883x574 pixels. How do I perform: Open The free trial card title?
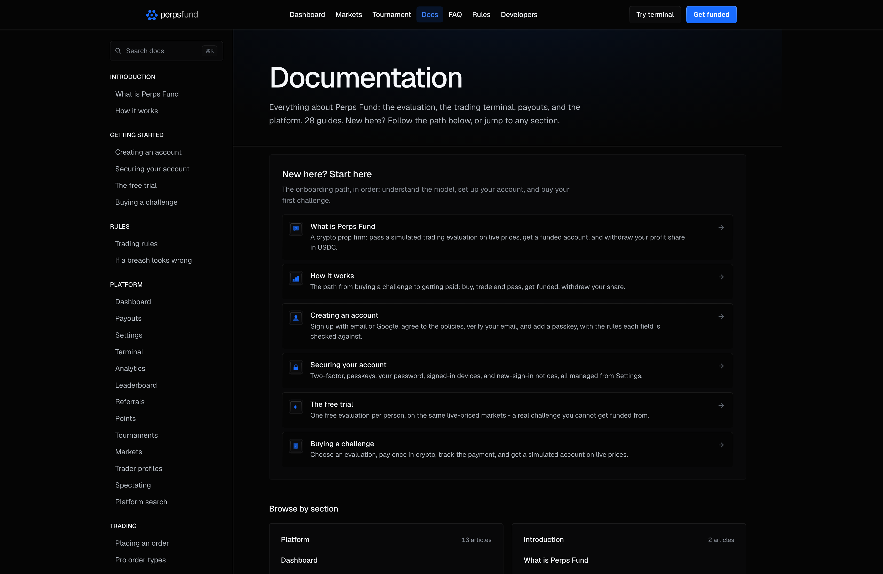point(332,404)
